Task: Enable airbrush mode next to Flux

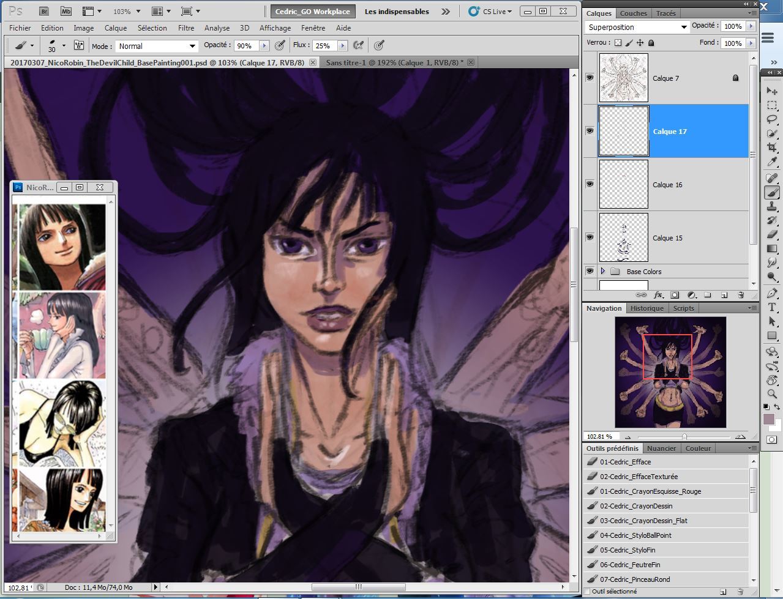Action: [359, 45]
